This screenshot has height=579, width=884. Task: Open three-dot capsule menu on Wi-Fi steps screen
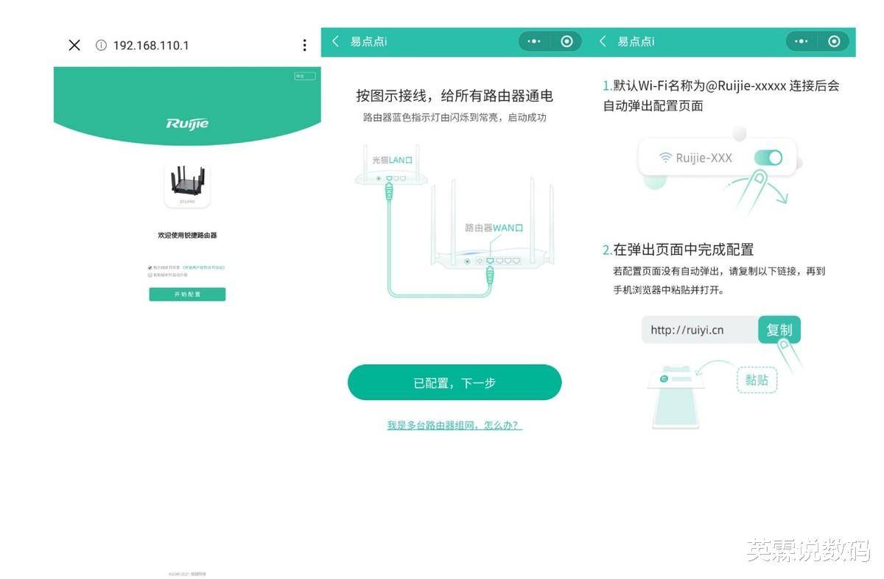tap(801, 41)
